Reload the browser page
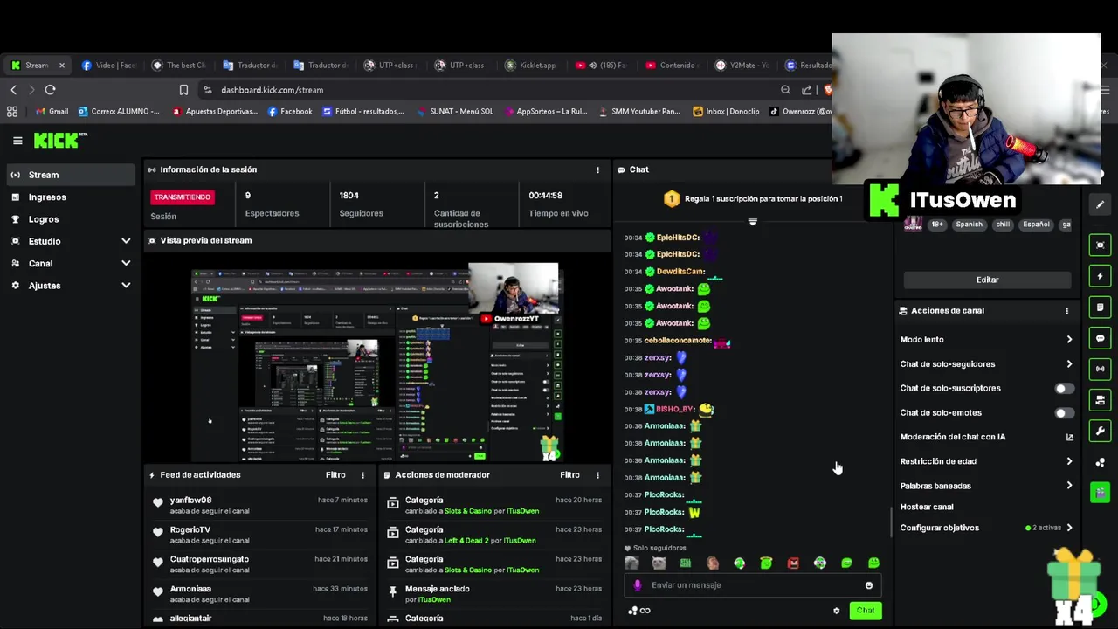The height and width of the screenshot is (629, 1118). [x=50, y=90]
